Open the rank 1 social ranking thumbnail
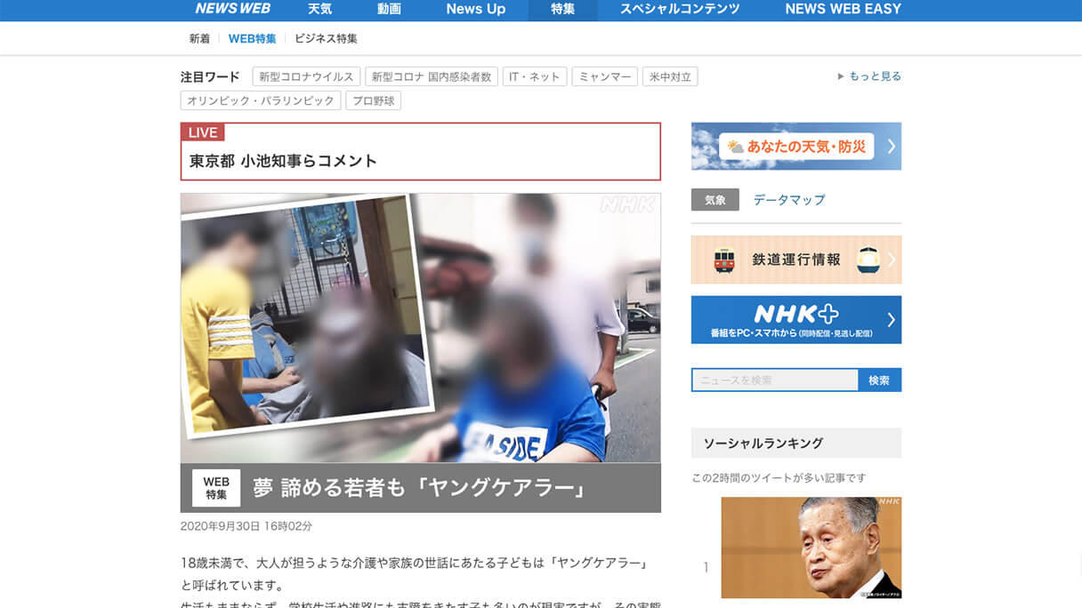 click(x=811, y=548)
